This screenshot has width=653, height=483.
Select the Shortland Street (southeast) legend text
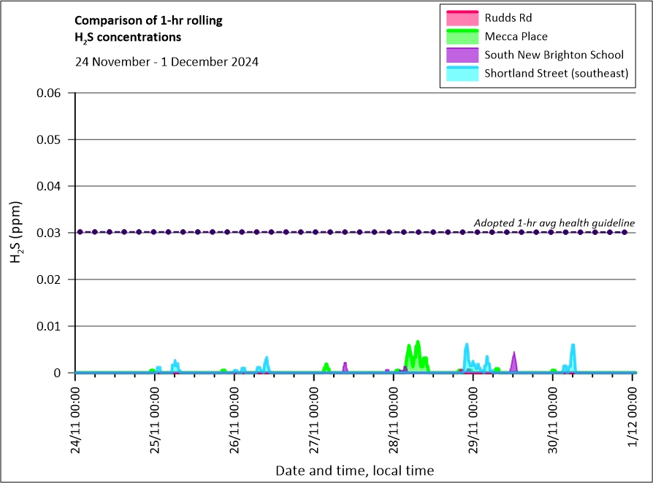point(557,73)
